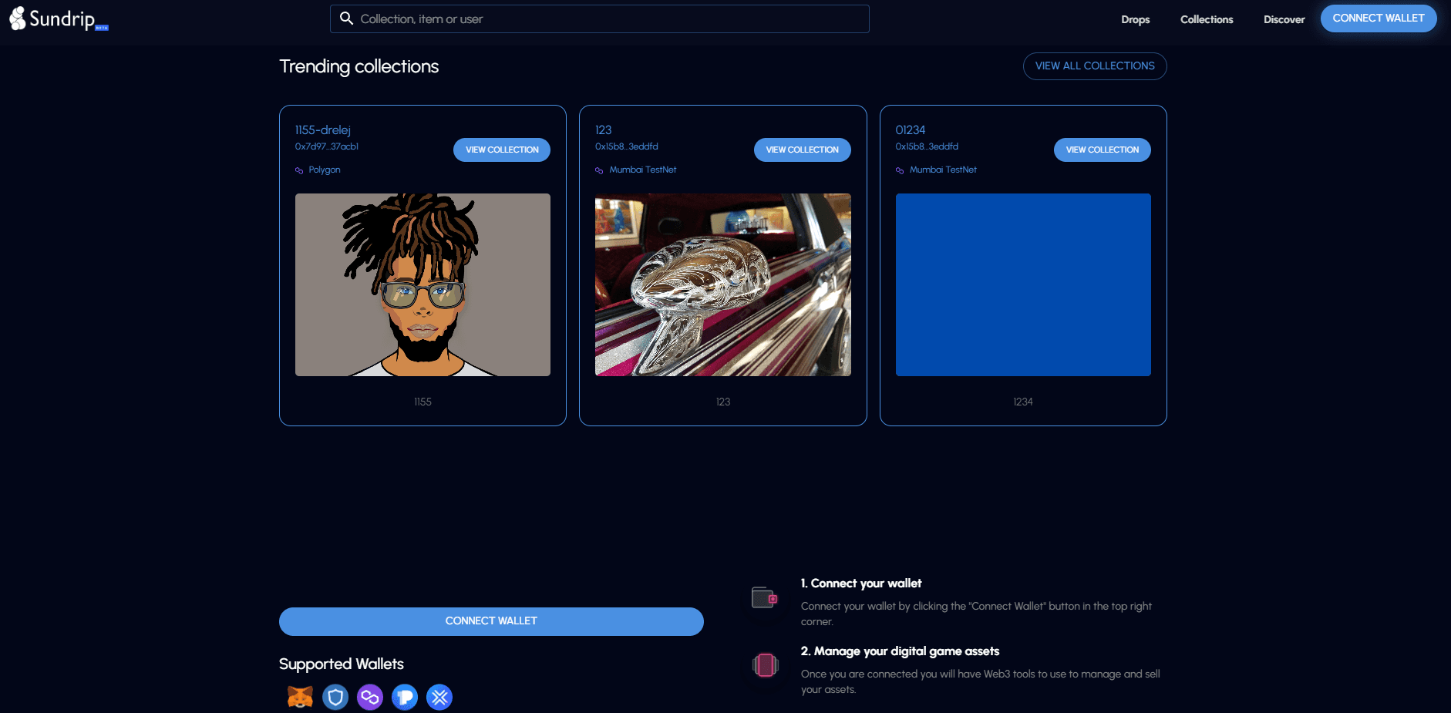Image resolution: width=1451 pixels, height=713 pixels.
Task: Click the 123 card's 0x15b8...3eddfd address
Action: coord(626,146)
